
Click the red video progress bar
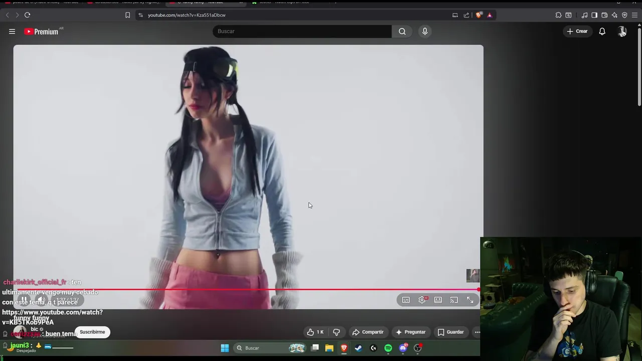(248, 290)
